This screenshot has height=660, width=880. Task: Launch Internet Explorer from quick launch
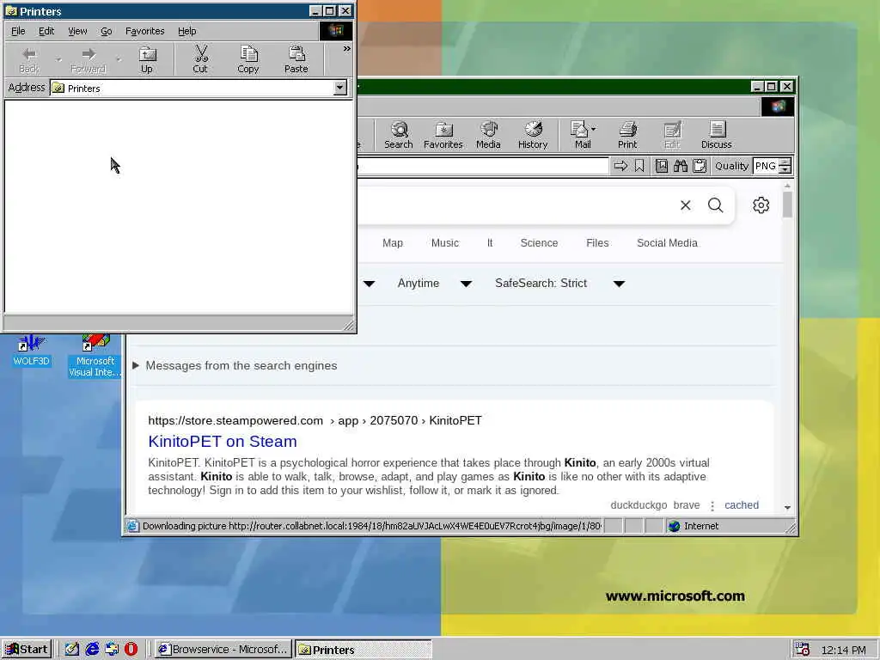(92, 650)
